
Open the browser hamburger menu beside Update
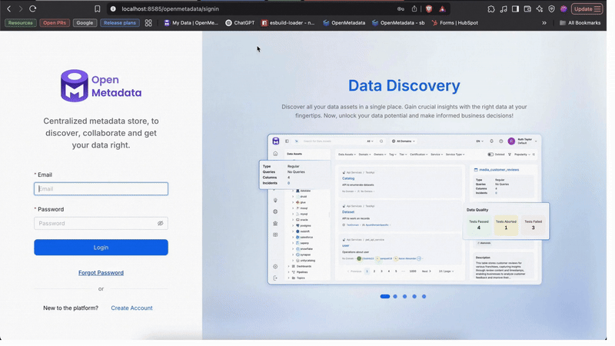[597, 9]
